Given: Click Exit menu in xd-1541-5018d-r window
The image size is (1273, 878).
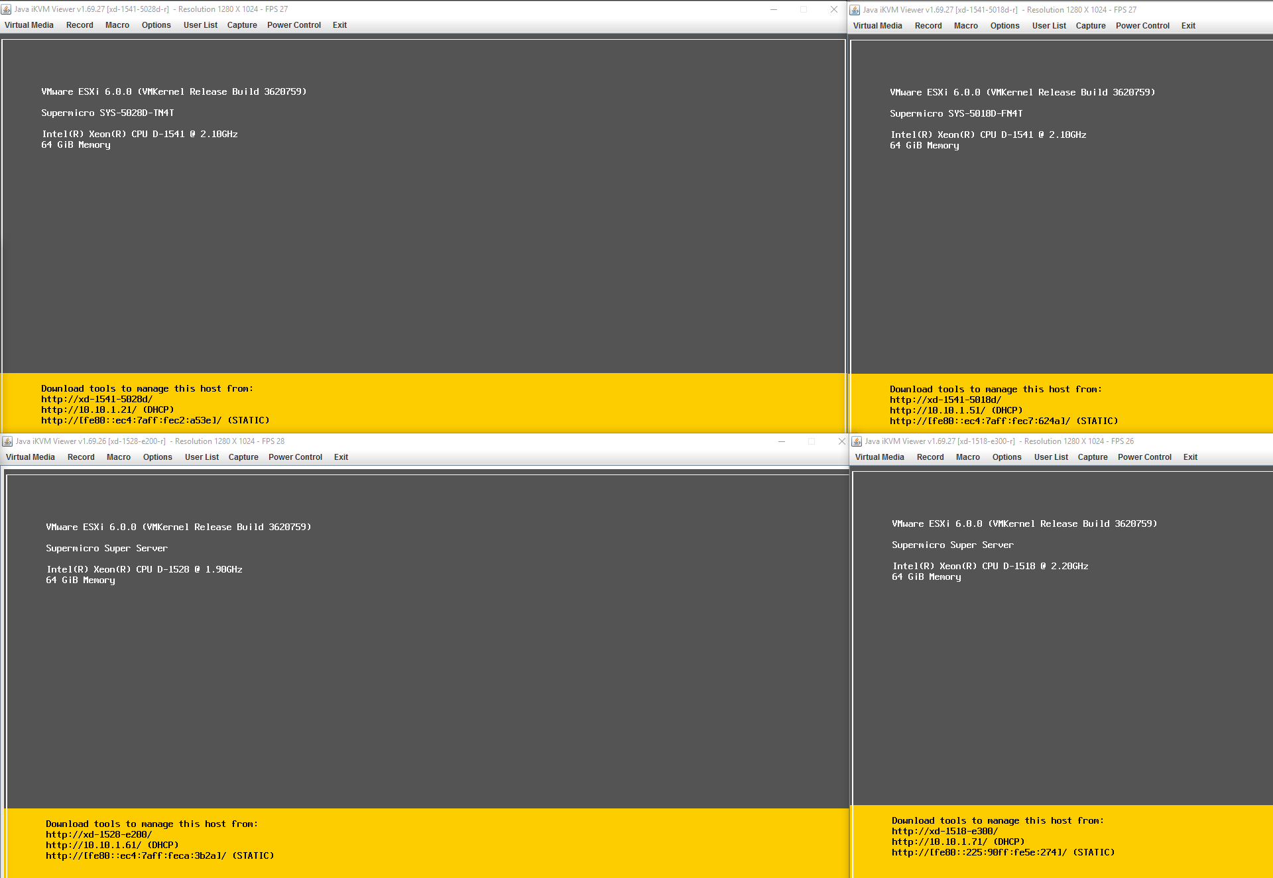Looking at the screenshot, I should (1188, 26).
